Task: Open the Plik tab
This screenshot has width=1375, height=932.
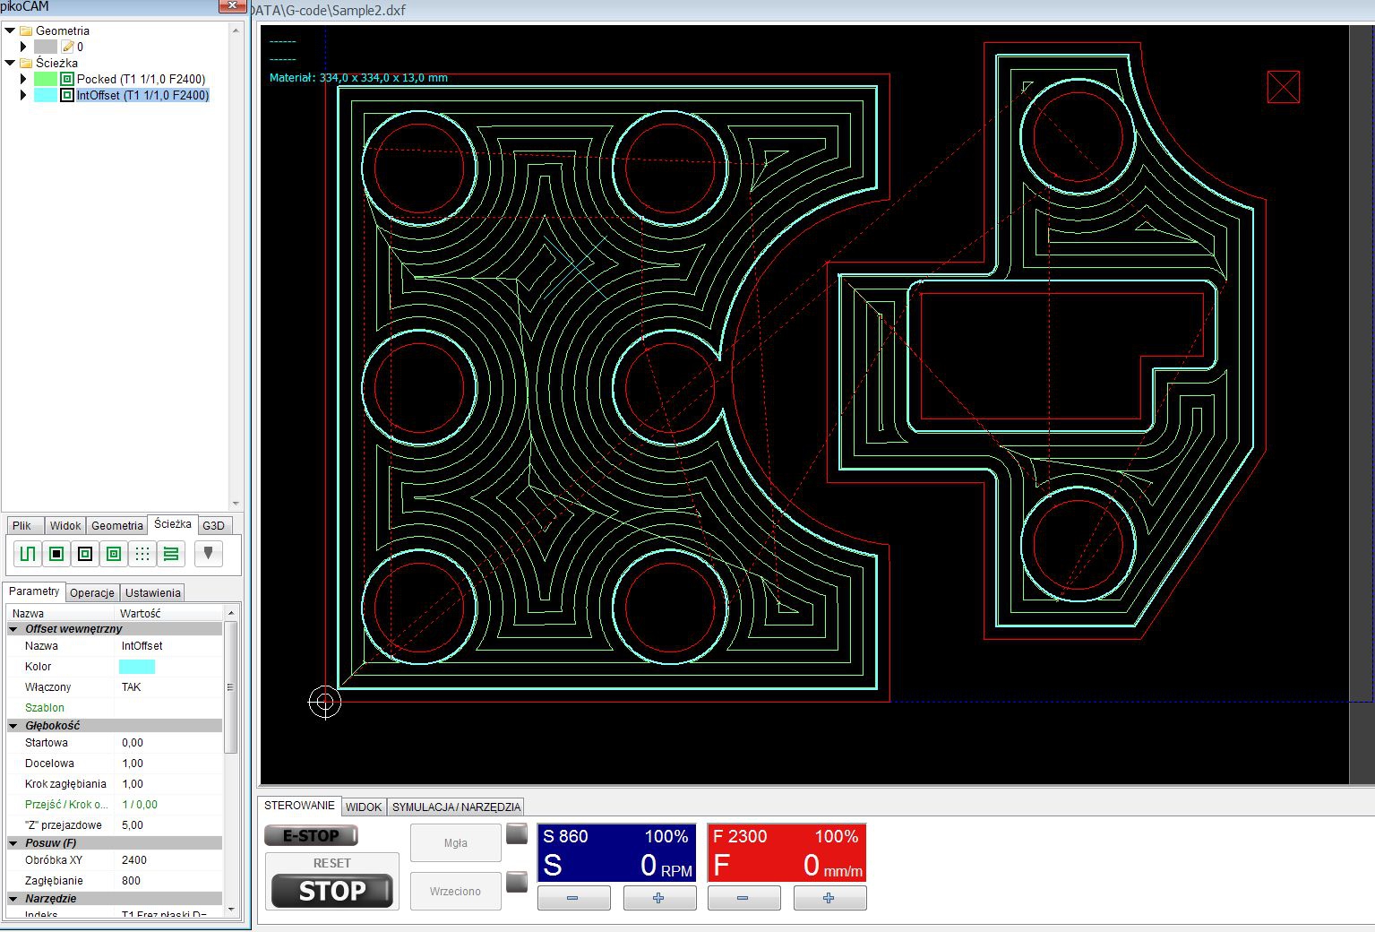Action: (x=22, y=526)
